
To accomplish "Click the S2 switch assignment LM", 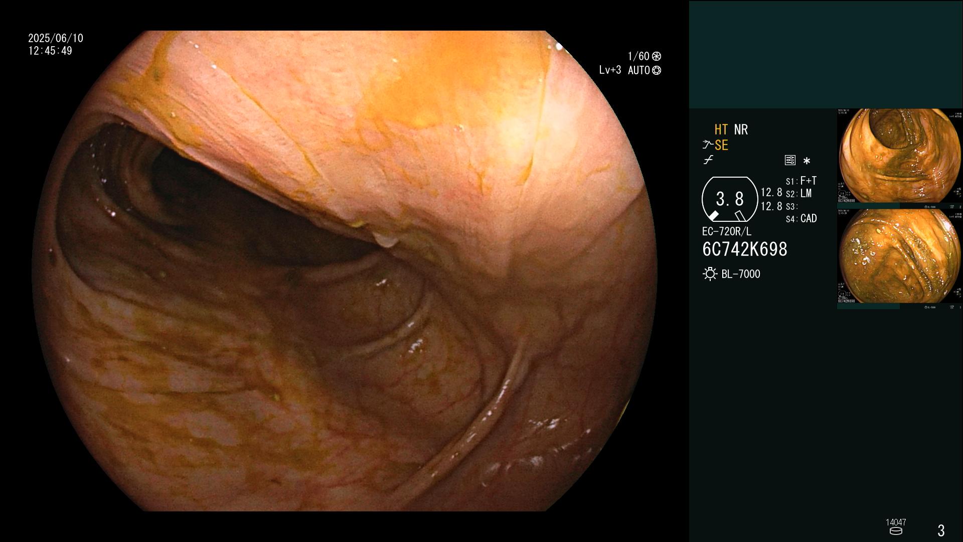I will (806, 193).
